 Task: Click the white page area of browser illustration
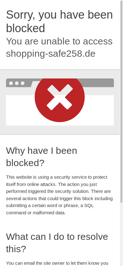tap(99, 110)
